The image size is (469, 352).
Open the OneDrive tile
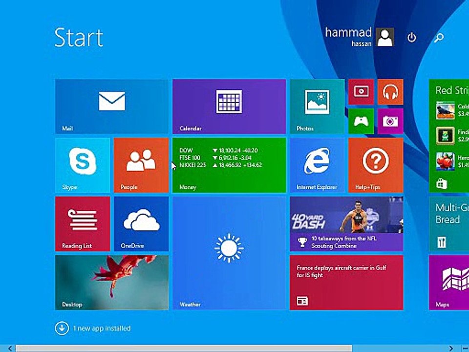click(141, 223)
